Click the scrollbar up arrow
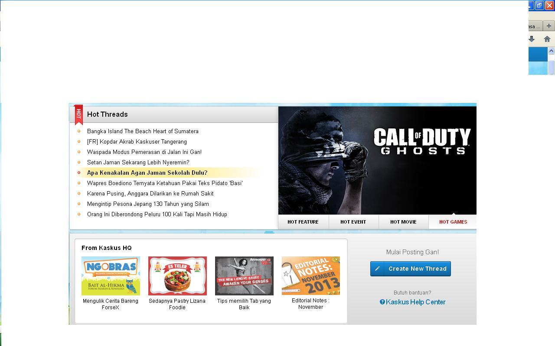This screenshot has height=346, width=555. [552, 51]
